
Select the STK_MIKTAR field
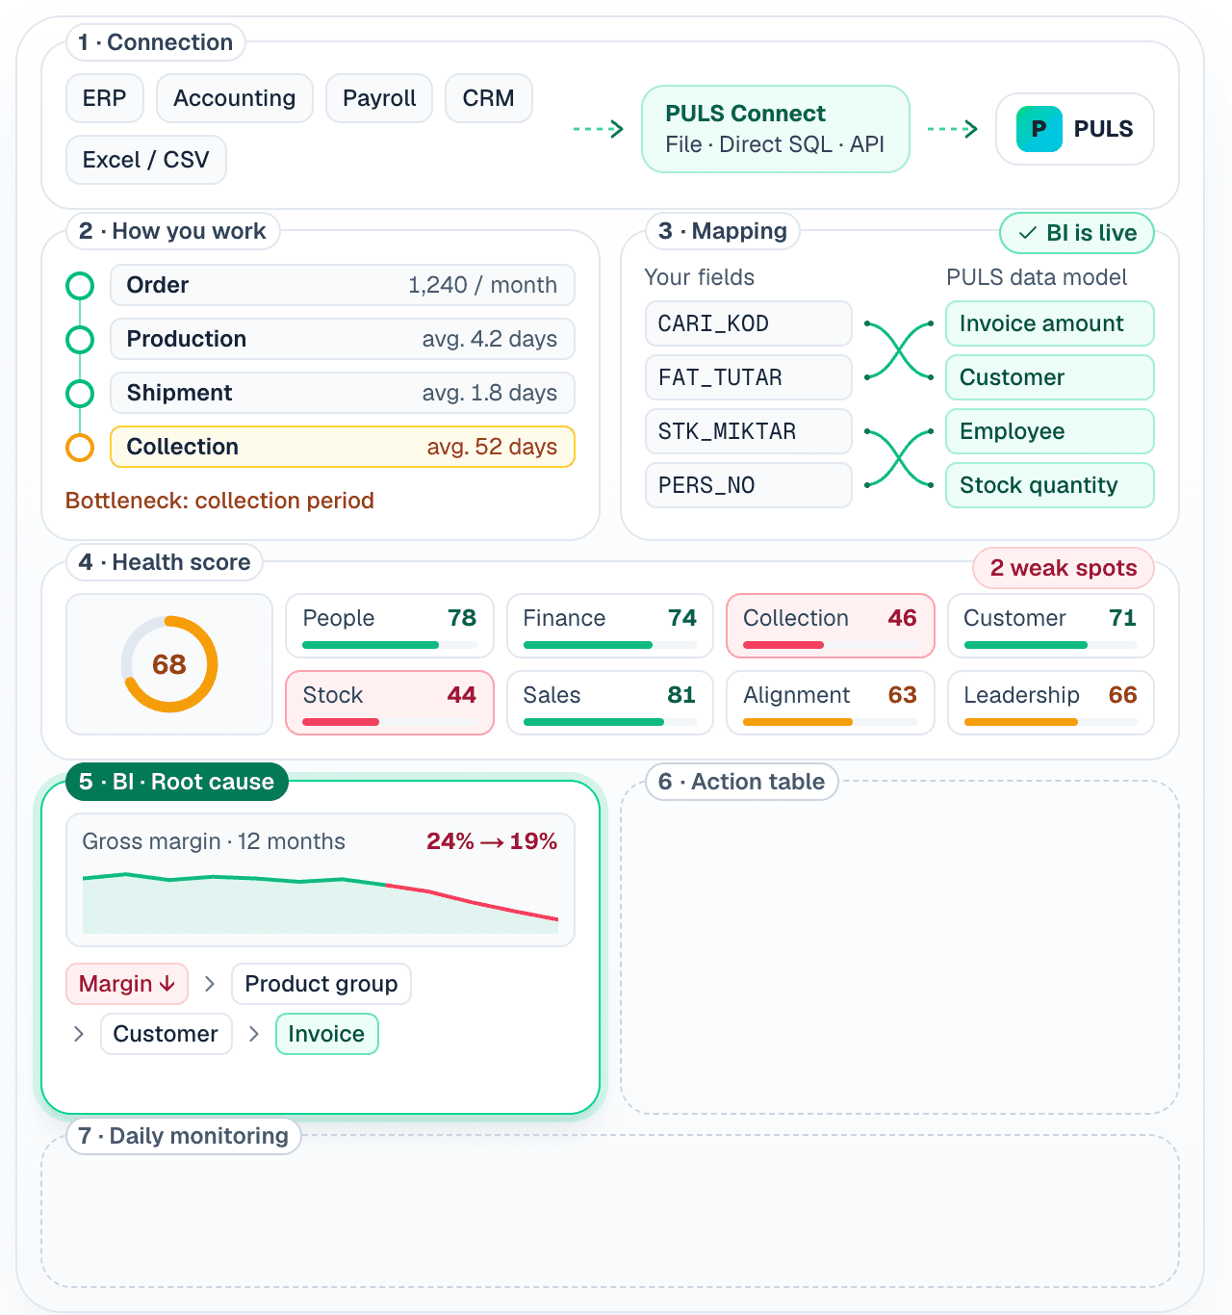pos(749,431)
